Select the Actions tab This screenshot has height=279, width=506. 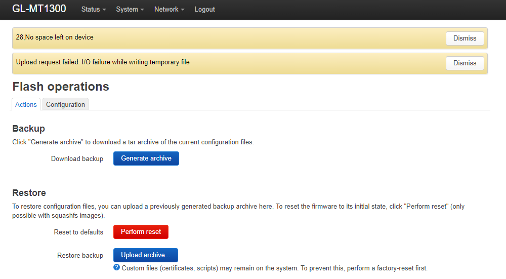[26, 104]
